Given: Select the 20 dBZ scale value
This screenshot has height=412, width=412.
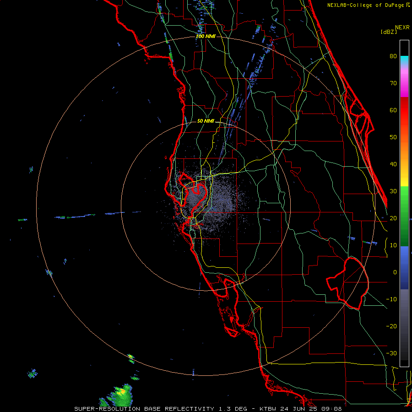Looking at the screenshot, I should coord(393,218).
